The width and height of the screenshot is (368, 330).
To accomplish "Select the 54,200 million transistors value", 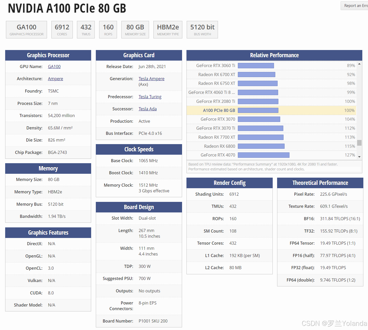I will pyautogui.click(x=61, y=115).
